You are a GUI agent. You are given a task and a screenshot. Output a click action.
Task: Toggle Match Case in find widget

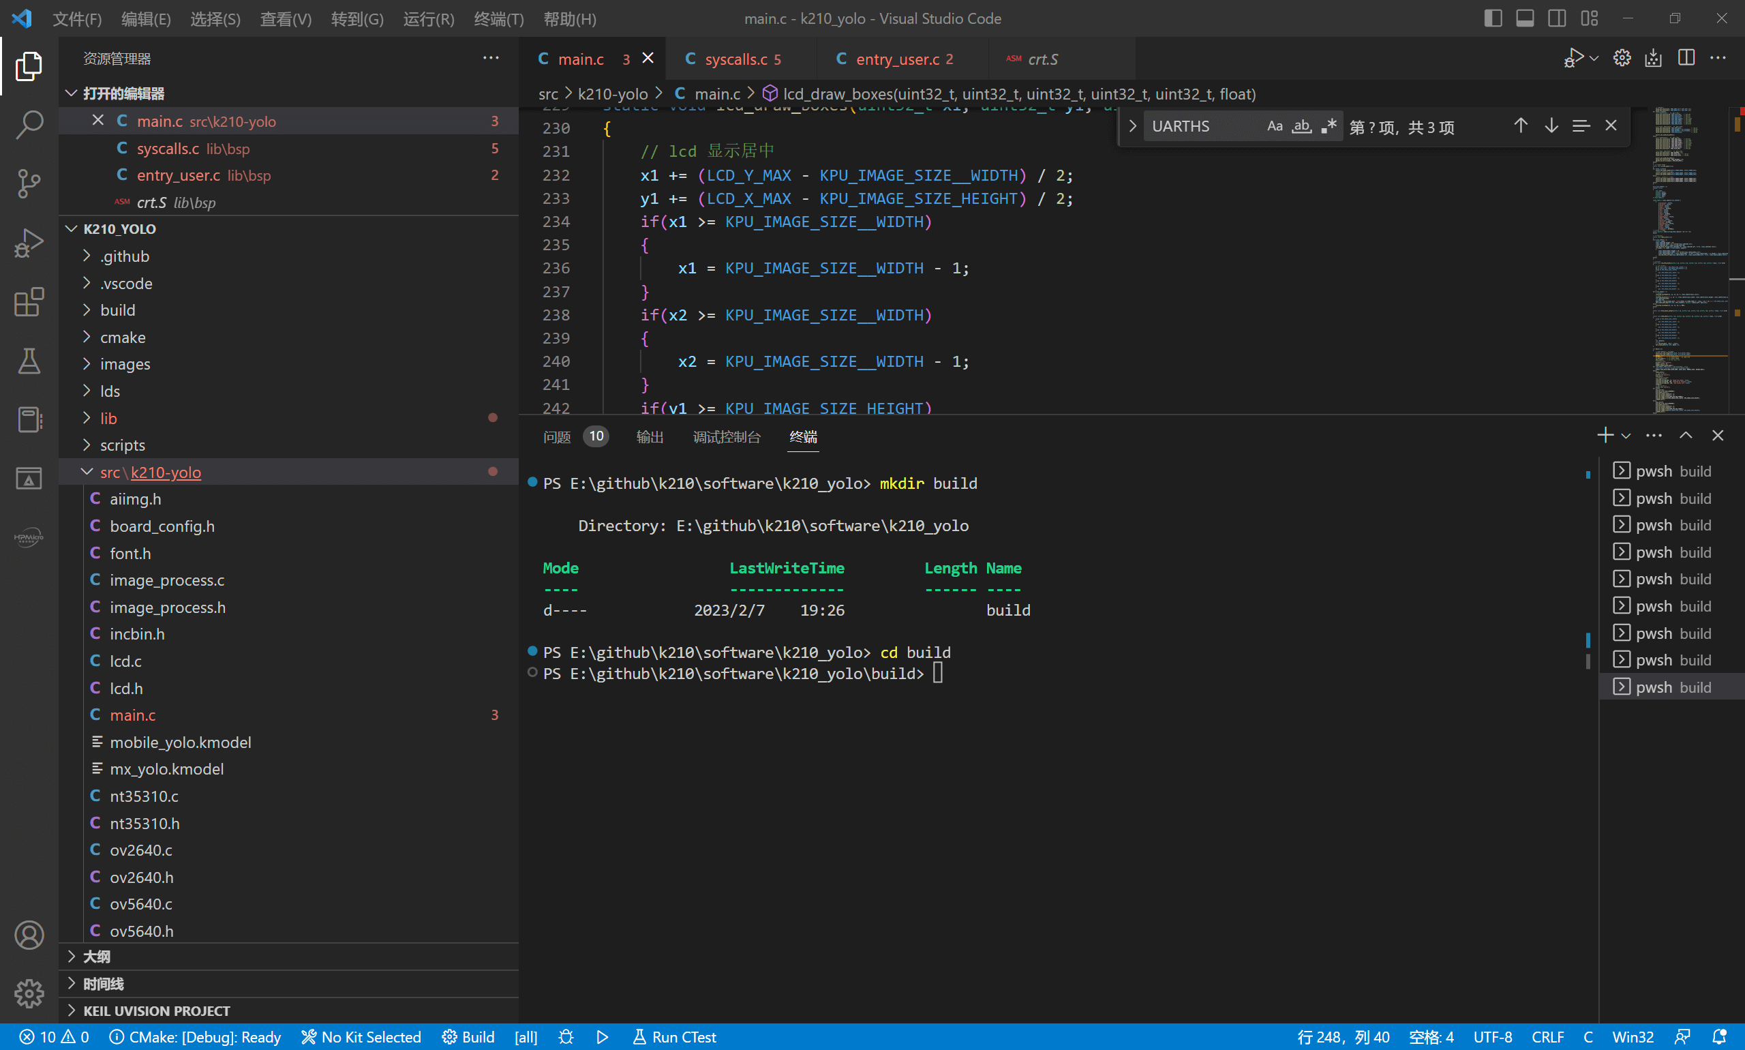click(1275, 126)
